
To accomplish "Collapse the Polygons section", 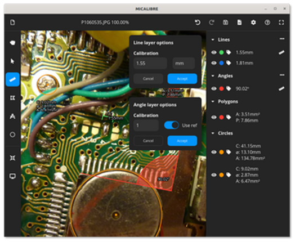I will [x=213, y=101].
